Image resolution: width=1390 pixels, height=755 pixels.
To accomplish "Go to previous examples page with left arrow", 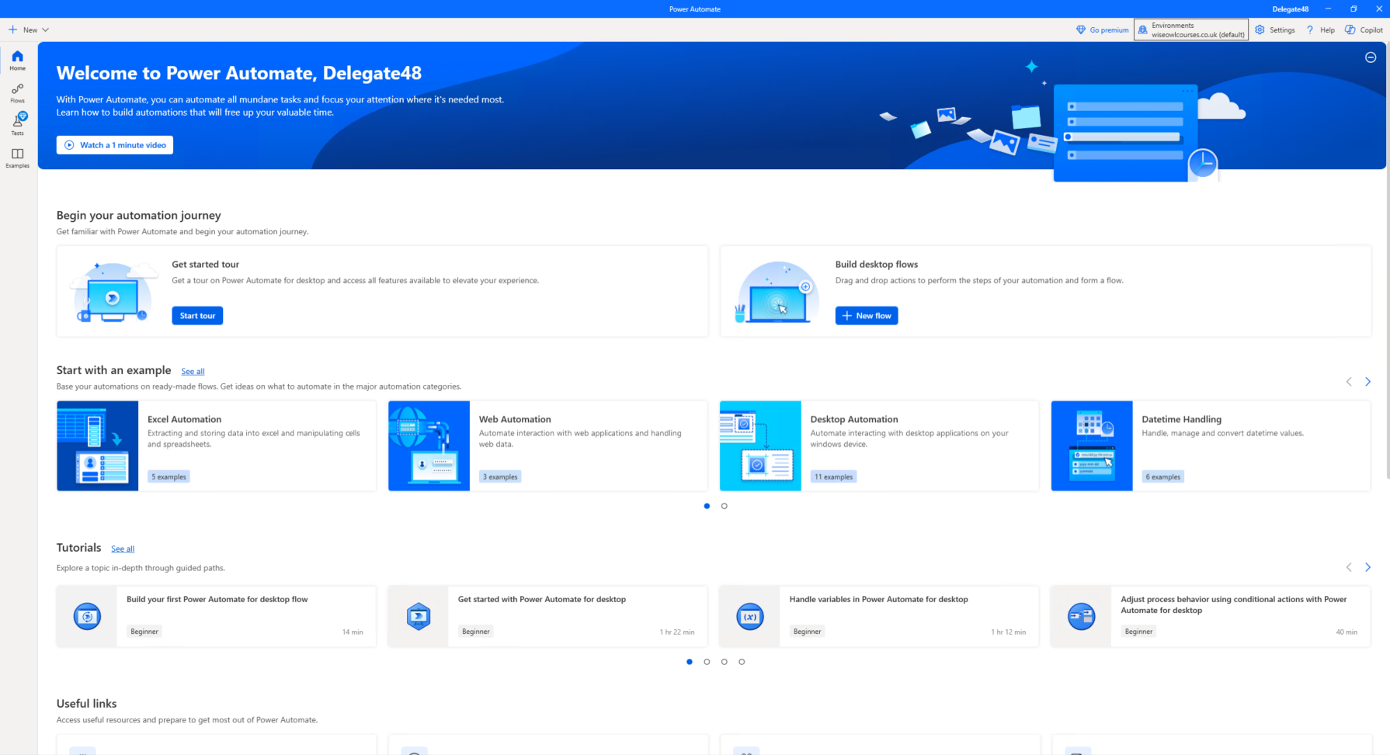I will pyautogui.click(x=1349, y=381).
